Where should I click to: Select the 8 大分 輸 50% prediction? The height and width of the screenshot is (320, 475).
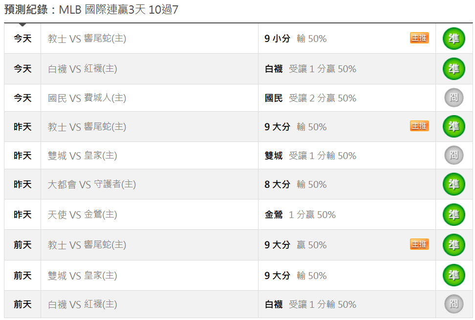[x=295, y=184]
